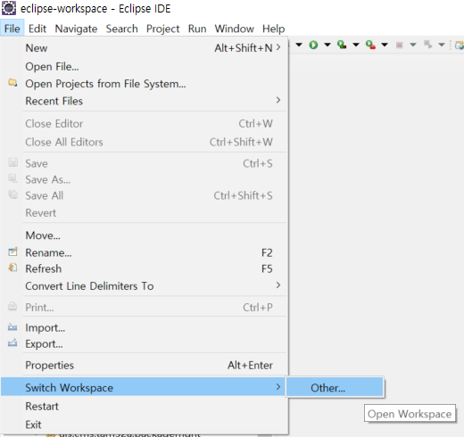
Task: Select Convert Line Delimiters To entry
Action: tap(145, 286)
